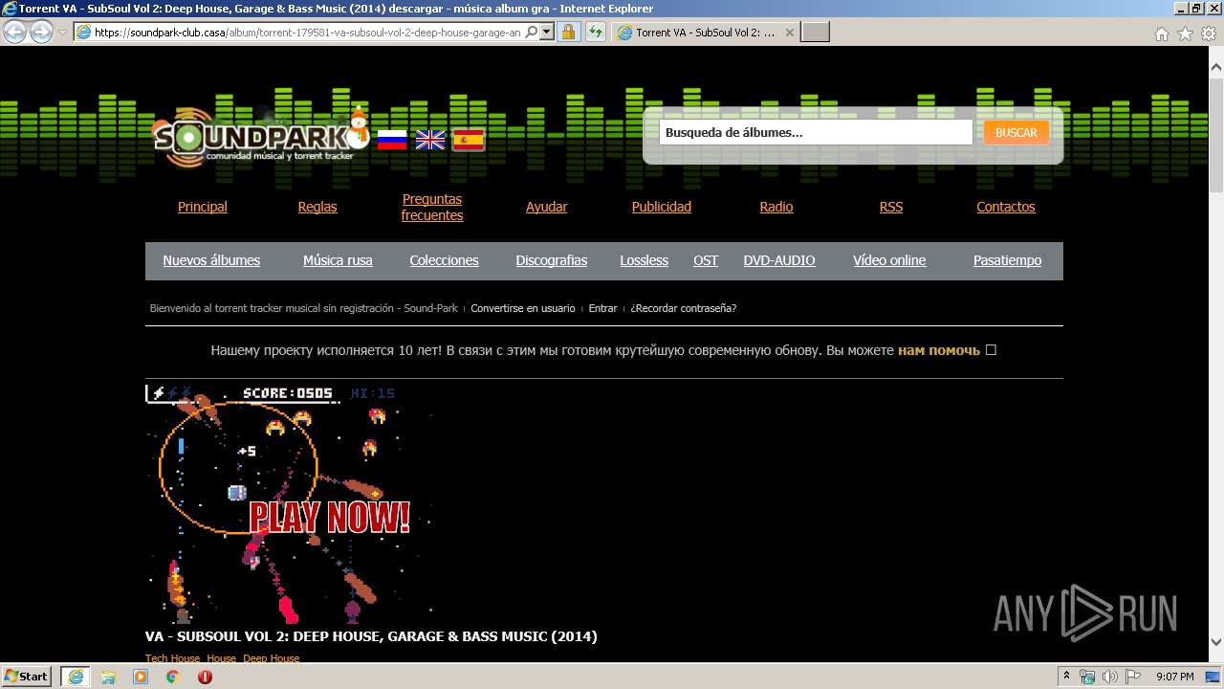Click the 'нам помочь' link
Viewport: 1224px width, 689px height.
point(939,350)
